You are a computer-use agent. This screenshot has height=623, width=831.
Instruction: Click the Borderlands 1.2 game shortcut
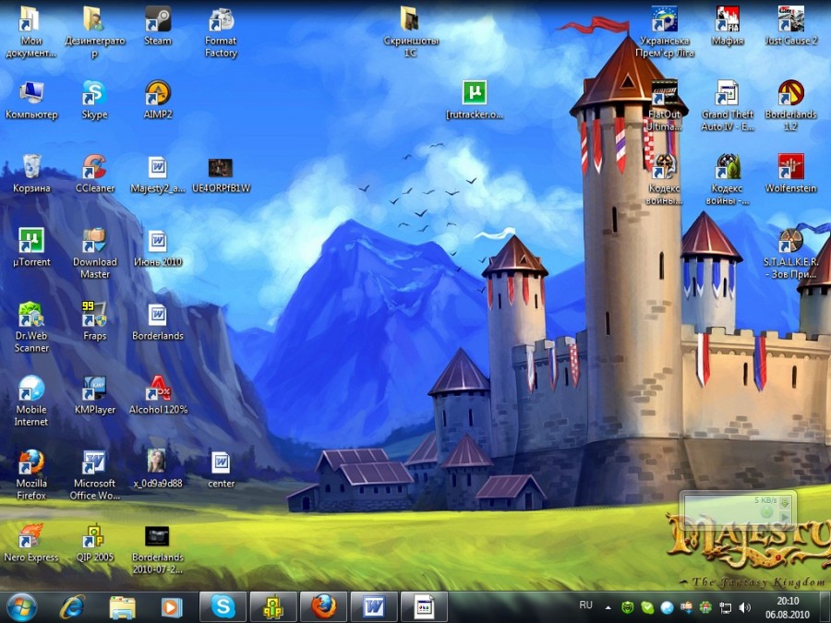click(x=790, y=106)
